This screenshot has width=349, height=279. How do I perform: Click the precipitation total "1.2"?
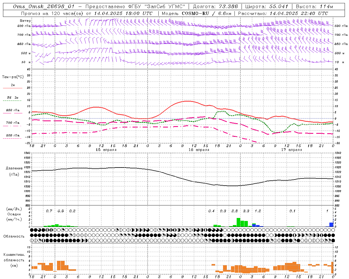click(258, 211)
